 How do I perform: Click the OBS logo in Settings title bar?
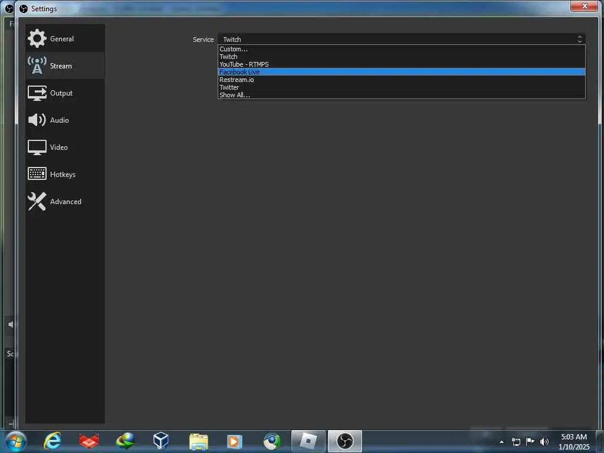(x=24, y=8)
